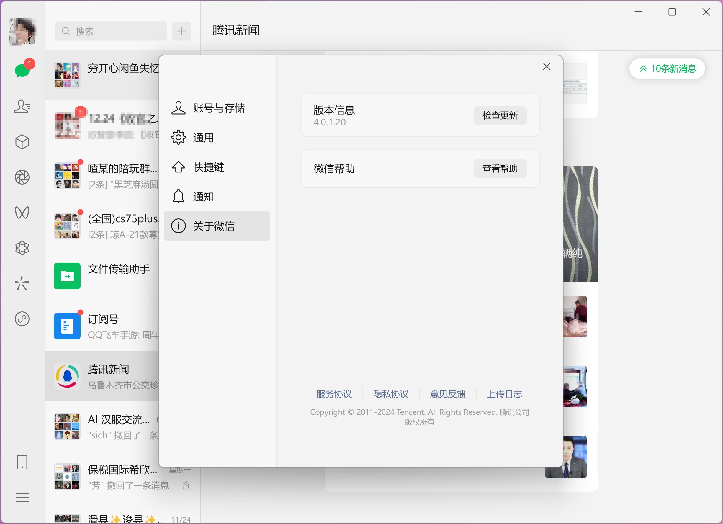Expand the 10条新消息 notification bubble

[x=667, y=68]
